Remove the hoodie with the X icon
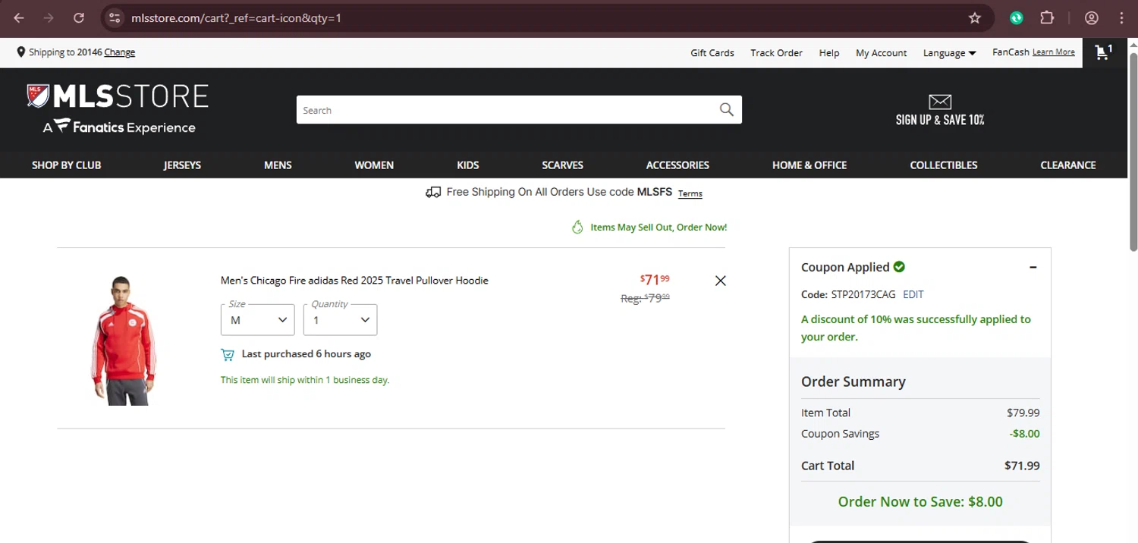 click(x=721, y=281)
